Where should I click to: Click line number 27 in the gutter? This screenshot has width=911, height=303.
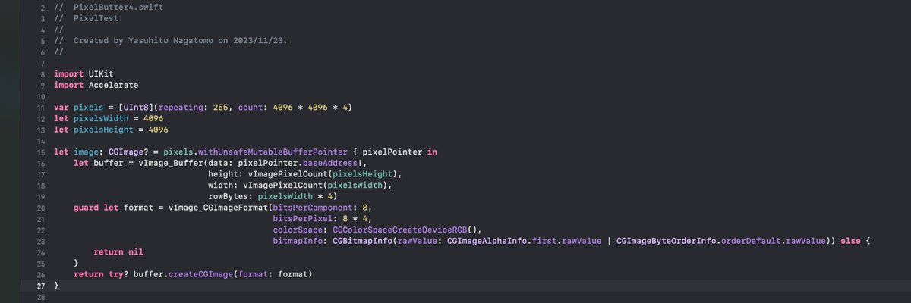(41, 285)
